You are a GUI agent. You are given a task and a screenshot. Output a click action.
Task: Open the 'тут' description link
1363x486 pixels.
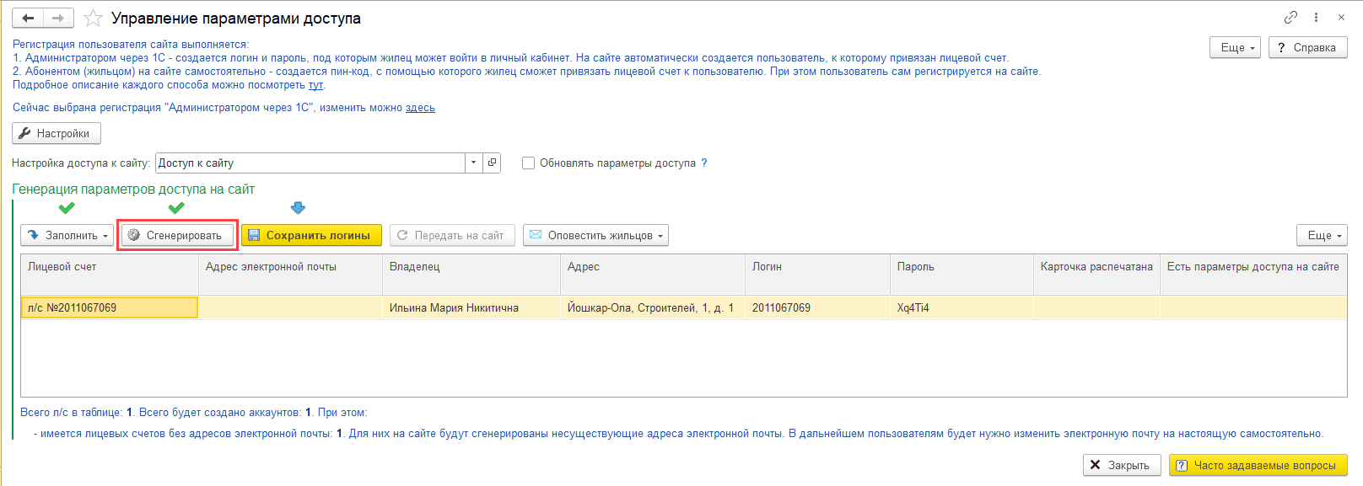(315, 85)
